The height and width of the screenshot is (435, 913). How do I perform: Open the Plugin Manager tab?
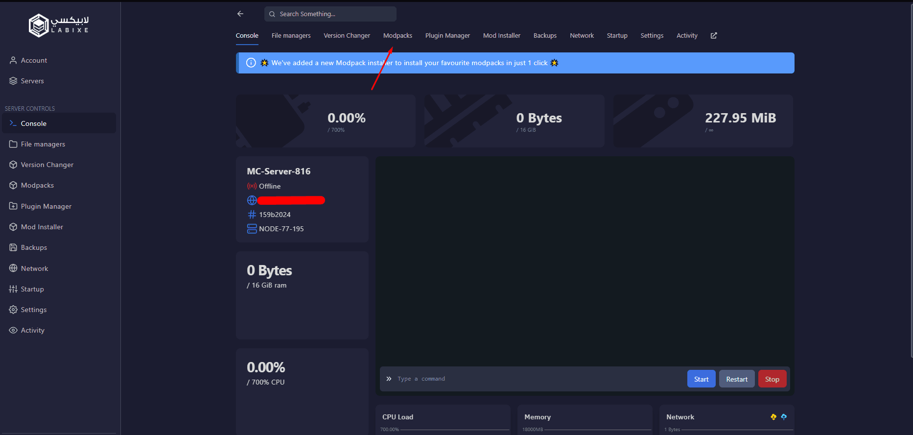point(447,36)
